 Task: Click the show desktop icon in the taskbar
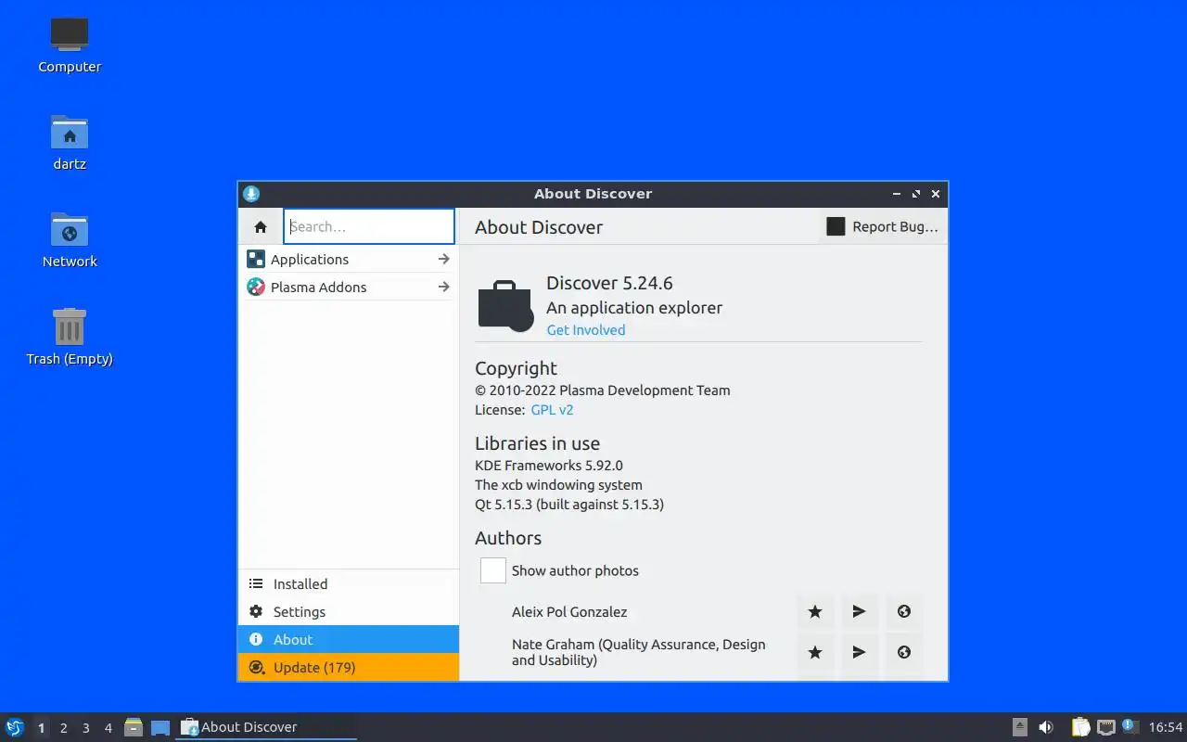[160, 727]
